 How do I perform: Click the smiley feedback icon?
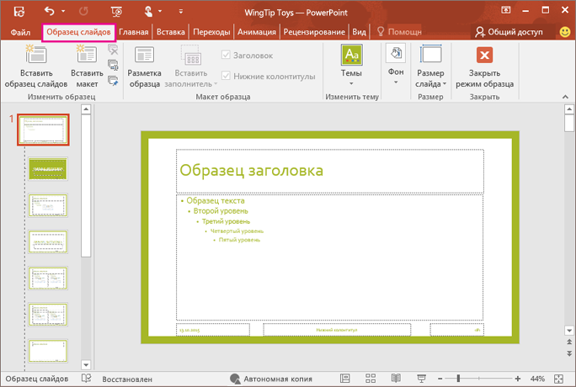(x=564, y=32)
